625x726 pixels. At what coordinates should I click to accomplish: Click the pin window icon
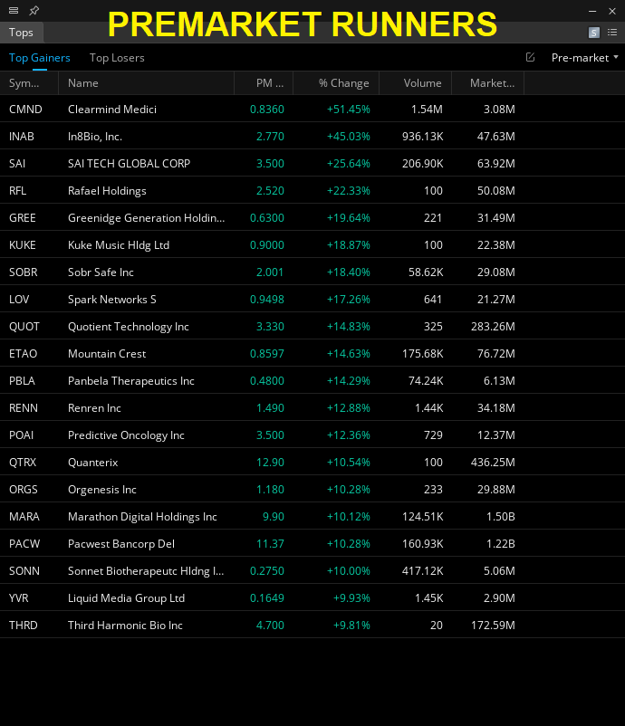(x=34, y=10)
